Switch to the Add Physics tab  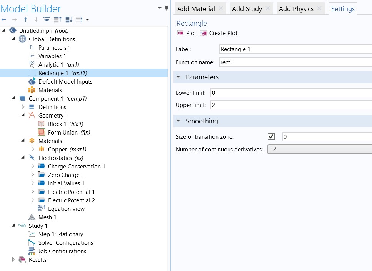[x=296, y=9]
